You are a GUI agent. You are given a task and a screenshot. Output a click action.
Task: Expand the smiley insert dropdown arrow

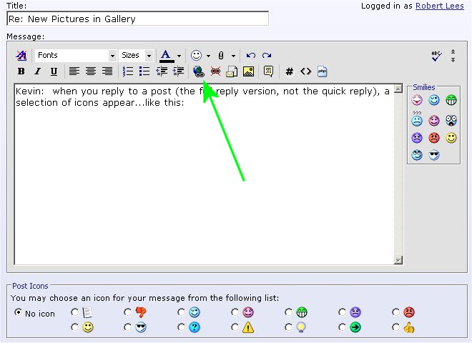tap(208, 56)
